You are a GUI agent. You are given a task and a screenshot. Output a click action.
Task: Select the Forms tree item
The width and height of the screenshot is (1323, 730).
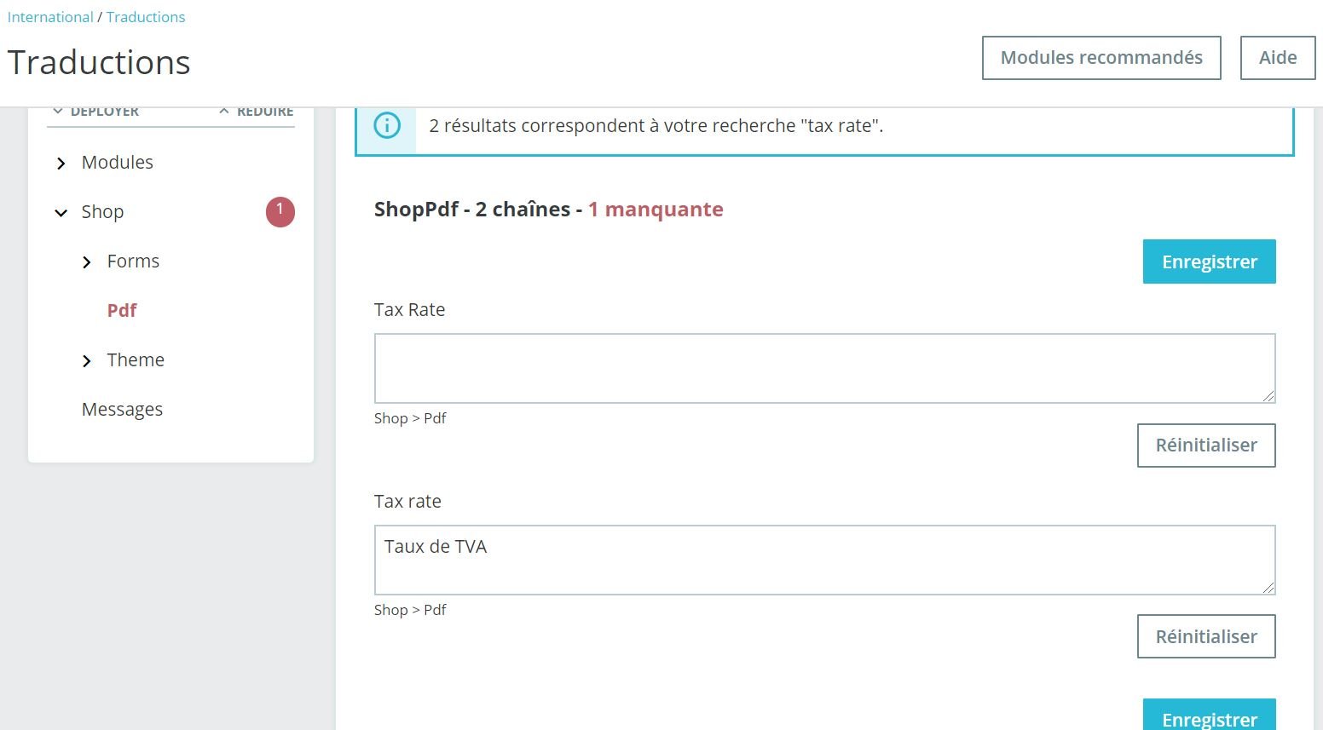(133, 262)
